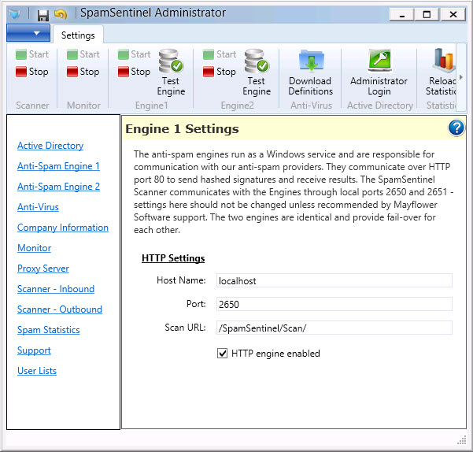Image resolution: width=473 pixels, height=452 pixels.
Task: Click the SpamSentinel shield app icon
Action: [14, 14]
